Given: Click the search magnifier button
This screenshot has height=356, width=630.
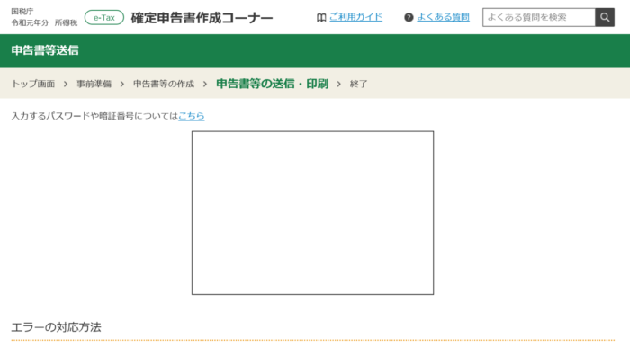Looking at the screenshot, I should 605,17.
